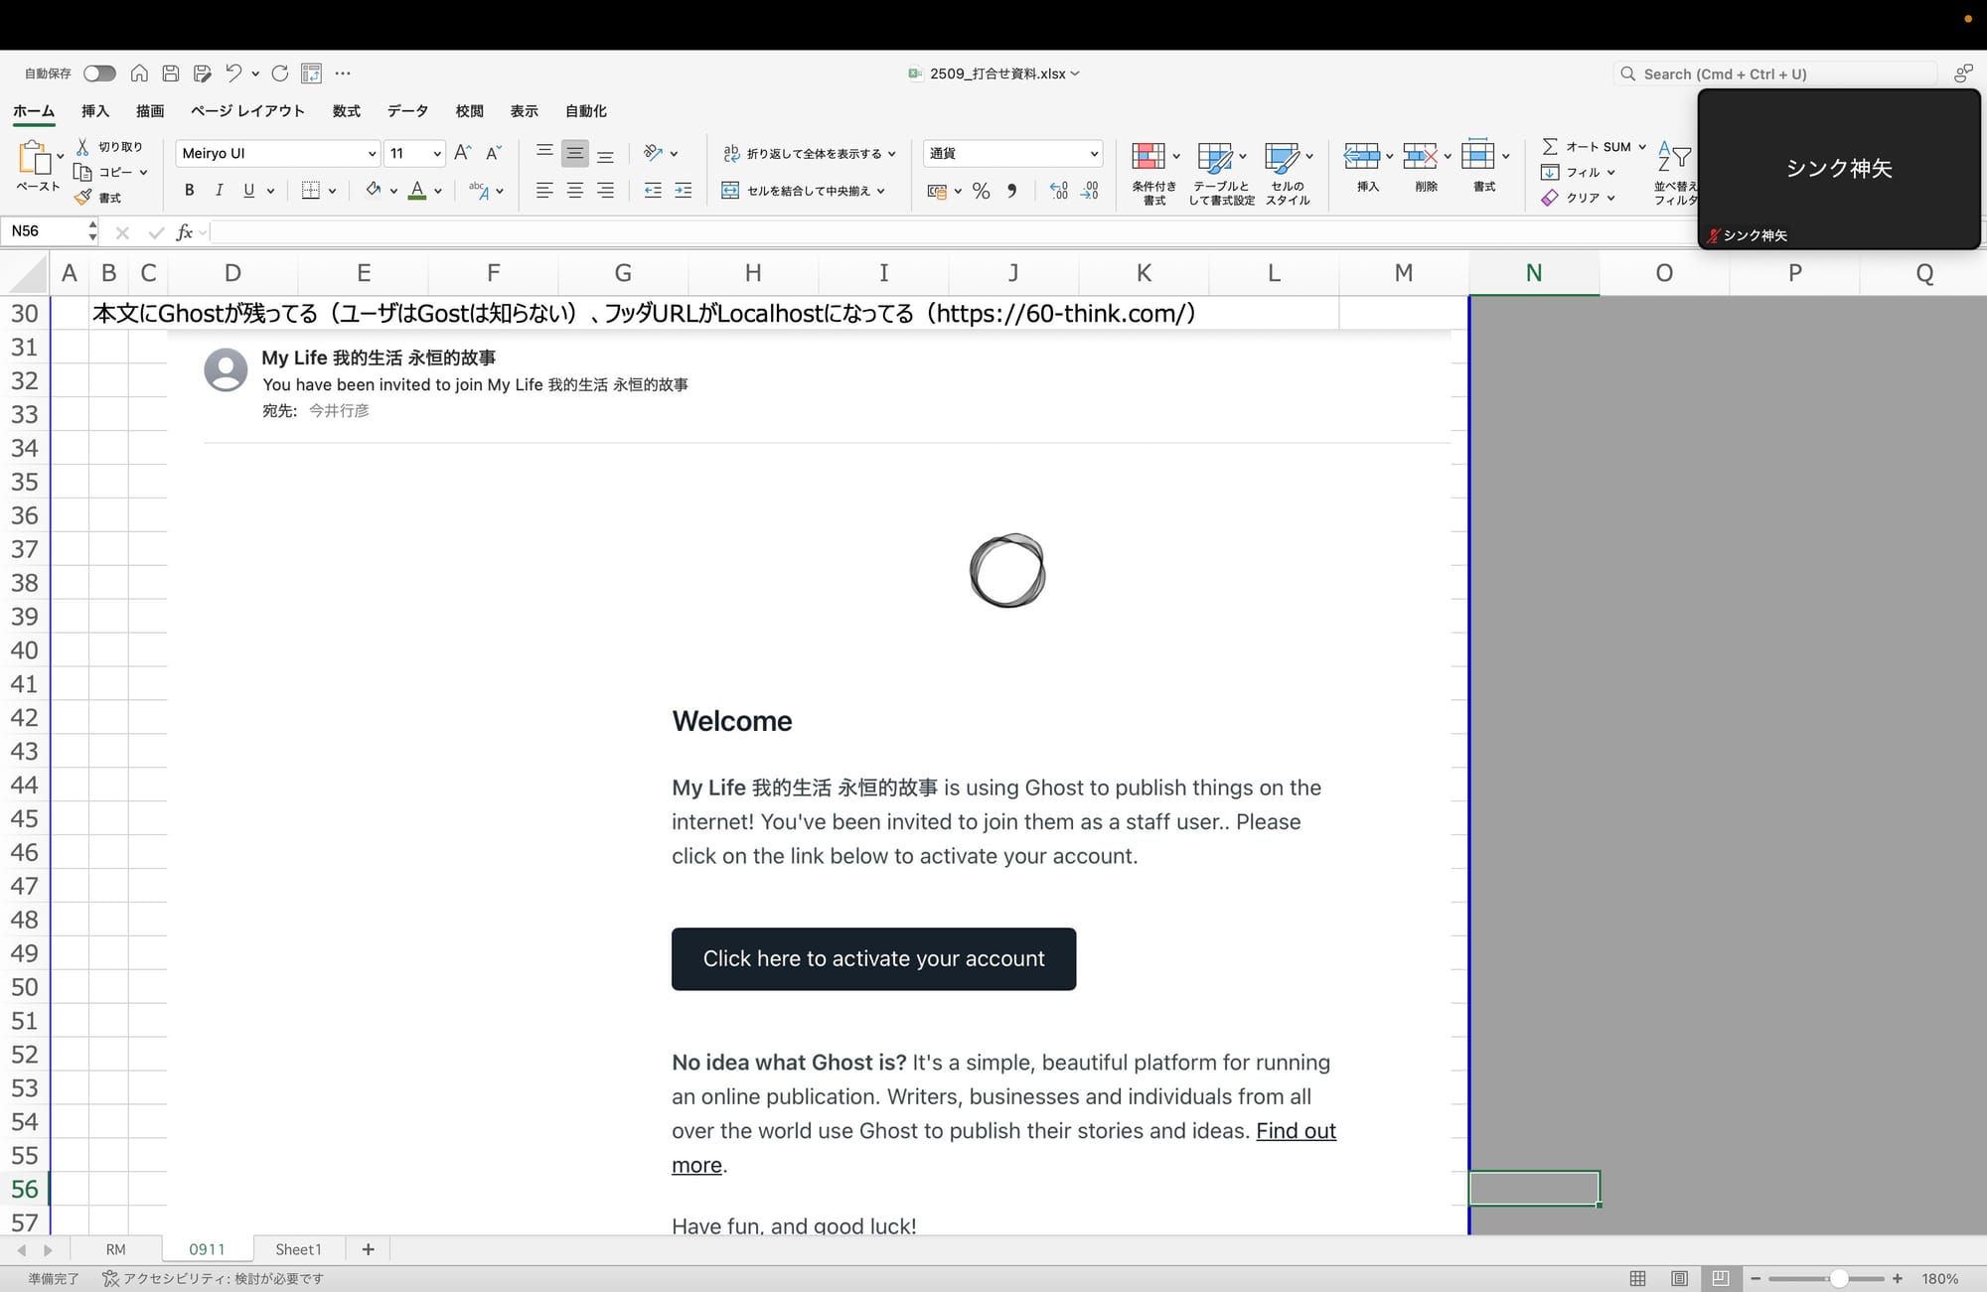Toggle the AutoSave switch
The width and height of the screenshot is (1987, 1292).
99,73
